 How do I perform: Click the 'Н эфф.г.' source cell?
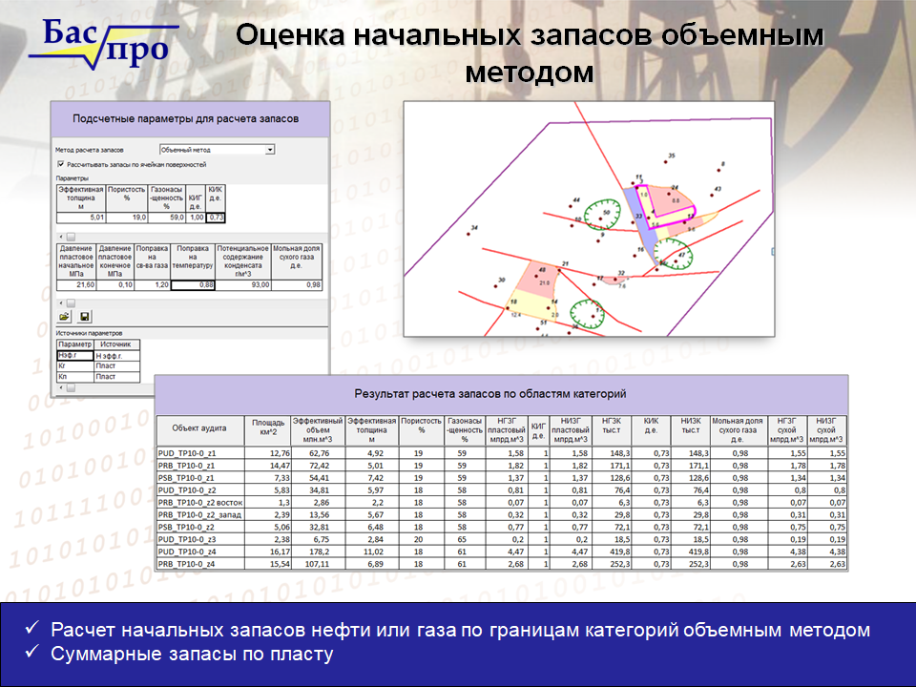coord(116,355)
